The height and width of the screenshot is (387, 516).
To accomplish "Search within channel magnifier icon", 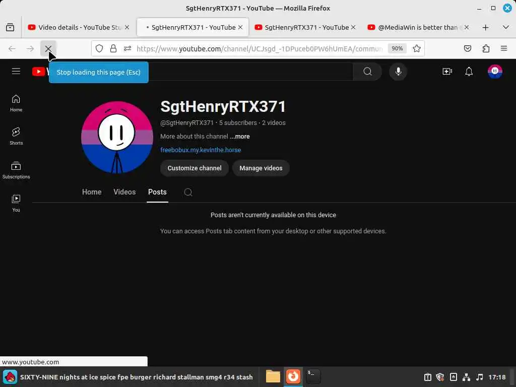I will click(x=188, y=192).
